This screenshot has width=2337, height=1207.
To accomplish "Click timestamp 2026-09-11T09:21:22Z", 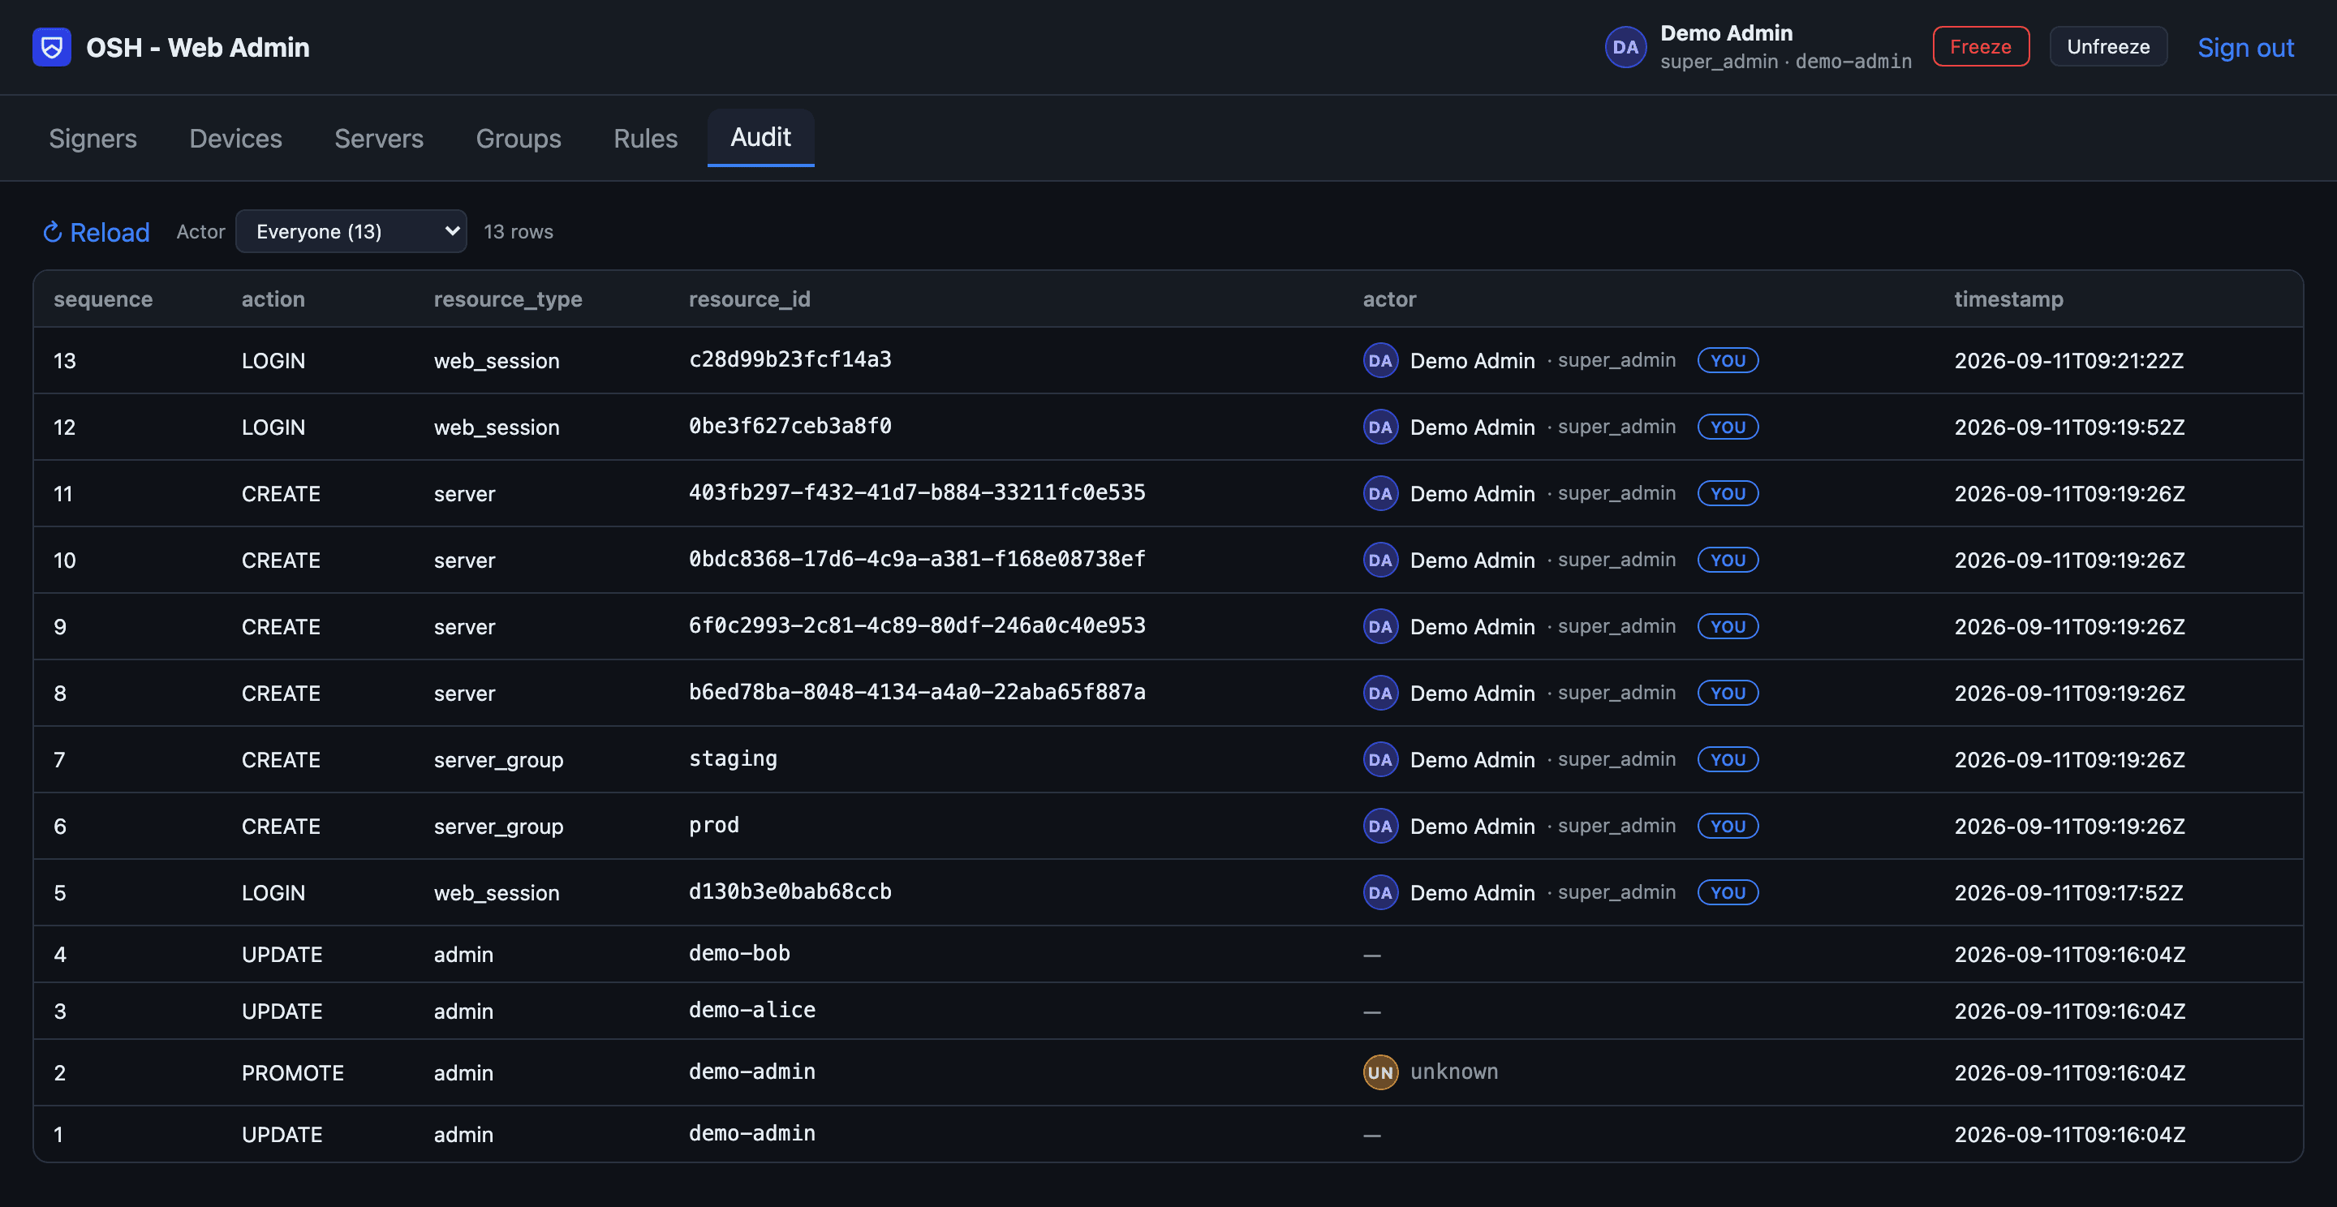I will [2069, 361].
